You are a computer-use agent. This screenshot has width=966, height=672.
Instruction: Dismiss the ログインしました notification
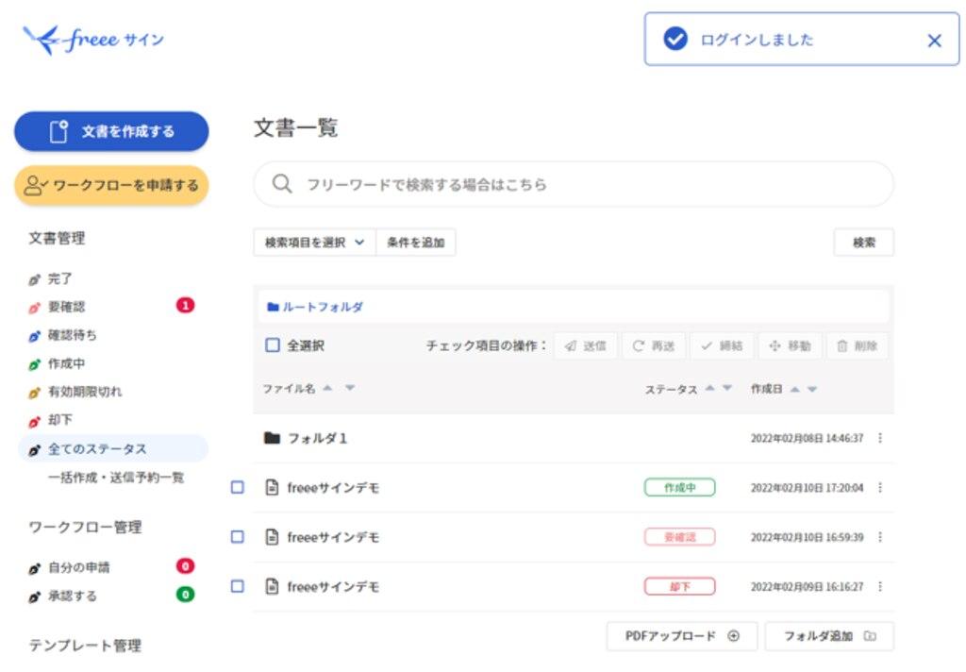[x=934, y=41]
